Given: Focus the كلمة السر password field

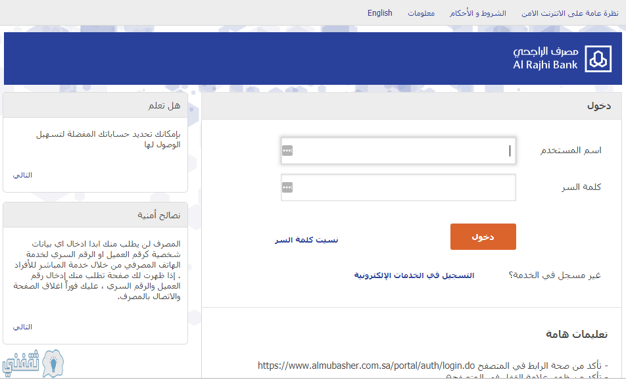Looking at the screenshot, I should coord(398,187).
